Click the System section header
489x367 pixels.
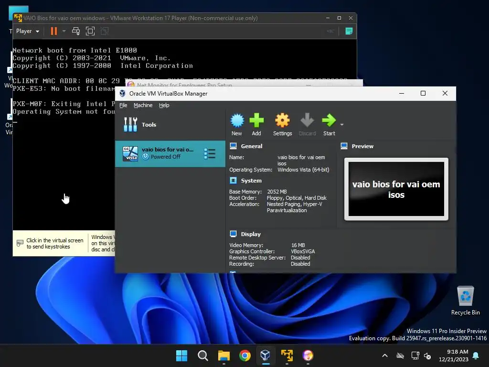coord(251,181)
